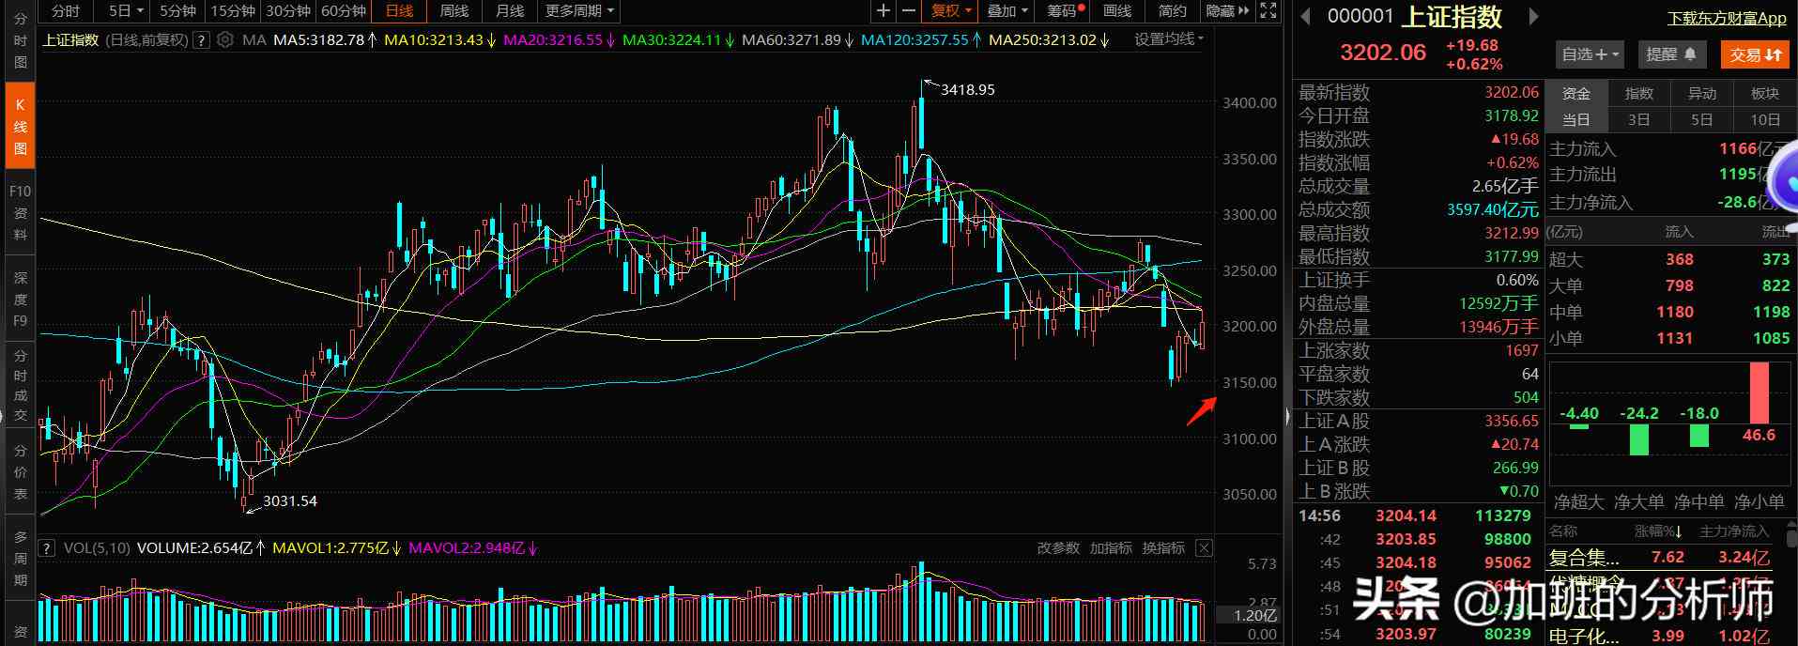Go to next stock with right arrow
The width and height of the screenshot is (1798, 646).
pyautogui.click(x=1533, y=16)
